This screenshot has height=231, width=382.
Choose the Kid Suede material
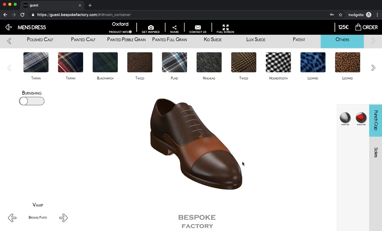(213, 40)
